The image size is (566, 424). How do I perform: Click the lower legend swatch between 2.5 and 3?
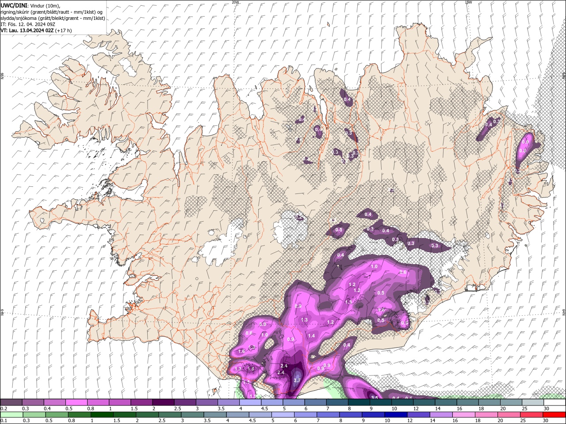click(x=169, y=415)
